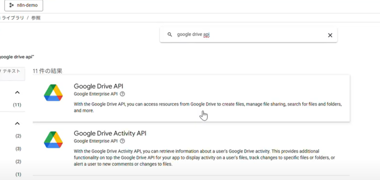Click the ライブラリ breadcrumb link
380x180 pixels.
click(13, 18)
